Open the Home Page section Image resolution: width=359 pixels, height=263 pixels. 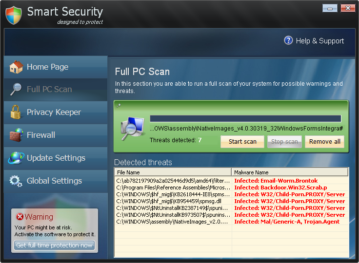click(56, 67)
